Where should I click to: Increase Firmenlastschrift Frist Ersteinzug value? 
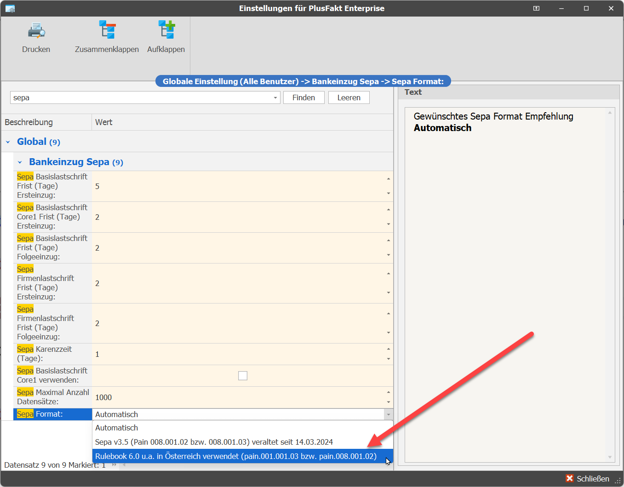(389, 274)
